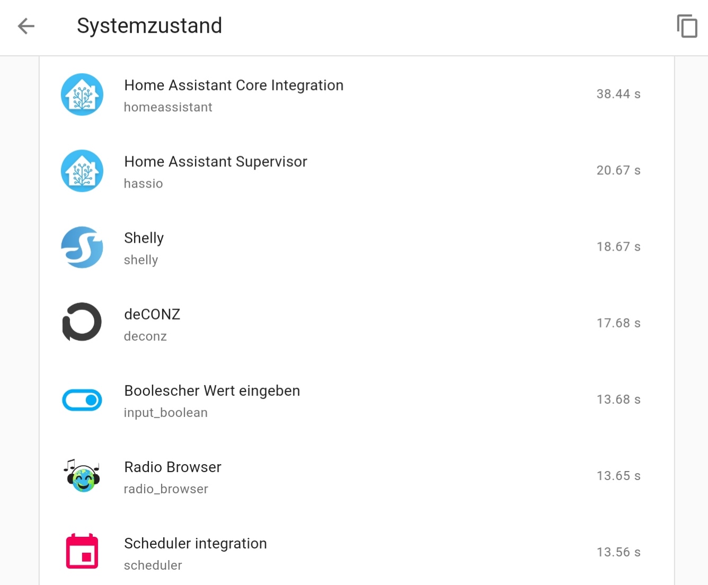Screen dimensions: 708x585
Task: Click the blue Shelly logo
Action: pyautogui.click(x=82, y=247)
